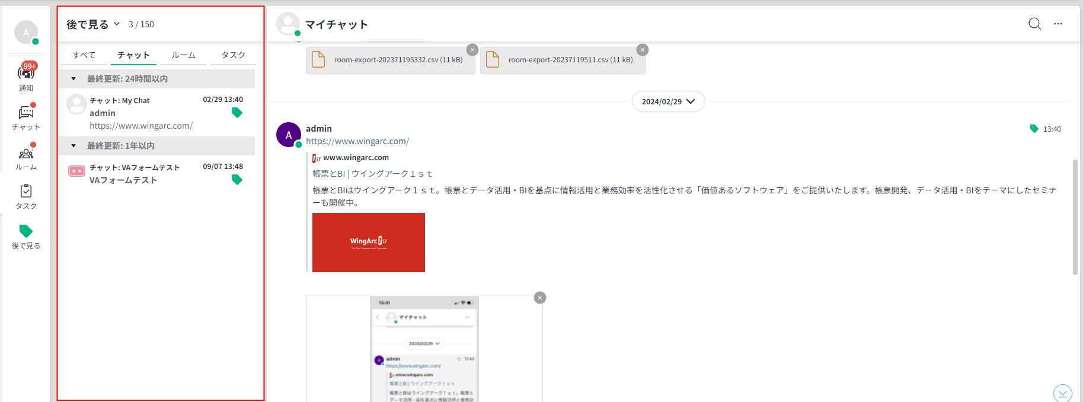Screen dimensions: 1083x402
Task: Toggle the bookmark tag beside 13:40
Action: [x=1034, y=129]
